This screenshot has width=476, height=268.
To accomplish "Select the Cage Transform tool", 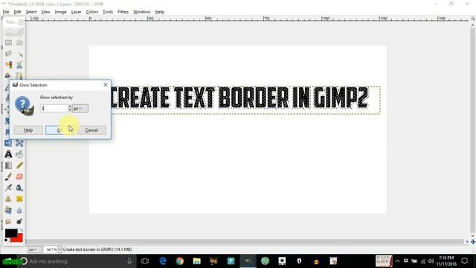I will pos(19,143).
